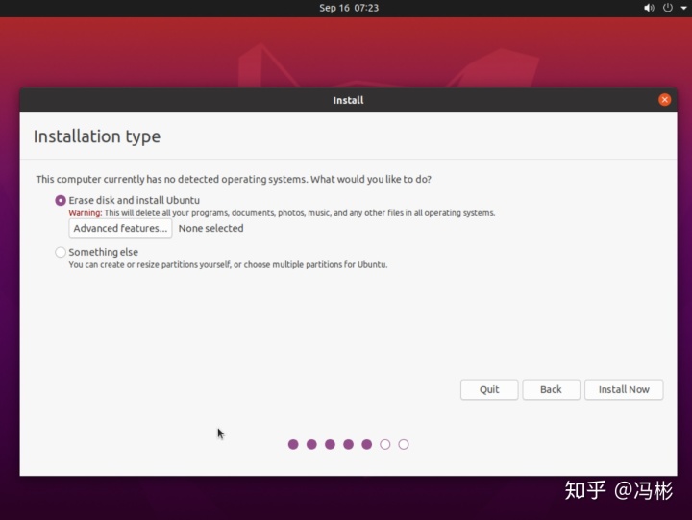The image size is (692, 520).
Task: Click the Install Now button
Action: click(624, 390)
